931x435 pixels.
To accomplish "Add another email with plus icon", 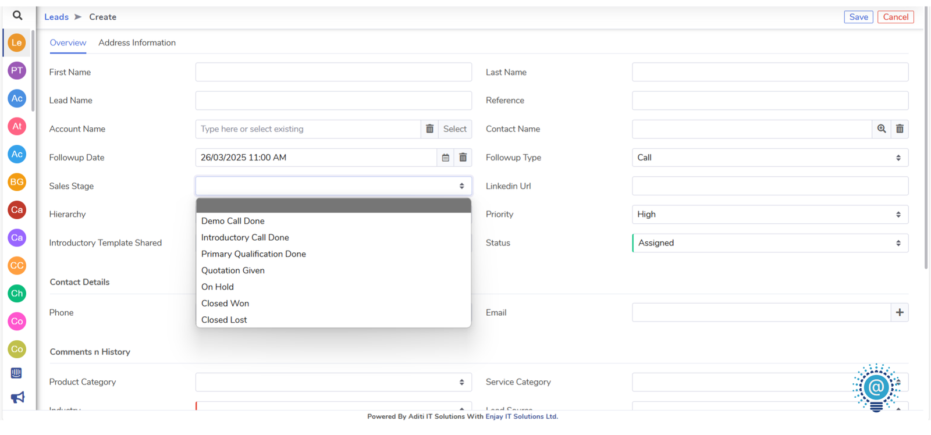I will pyautogui.click(x=900, y=312).
